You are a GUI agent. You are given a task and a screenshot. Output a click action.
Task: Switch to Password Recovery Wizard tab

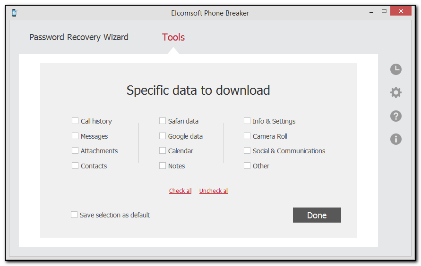79,37
